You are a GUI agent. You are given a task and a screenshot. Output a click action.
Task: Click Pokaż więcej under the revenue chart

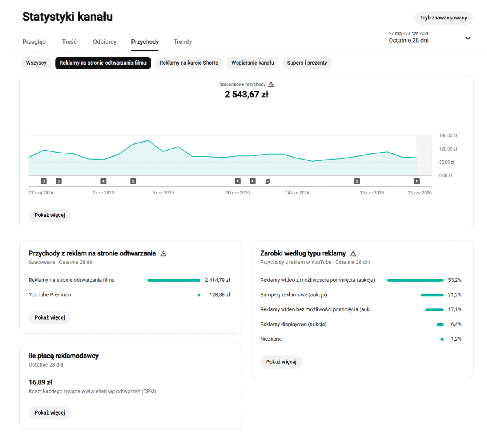point(50,215)
